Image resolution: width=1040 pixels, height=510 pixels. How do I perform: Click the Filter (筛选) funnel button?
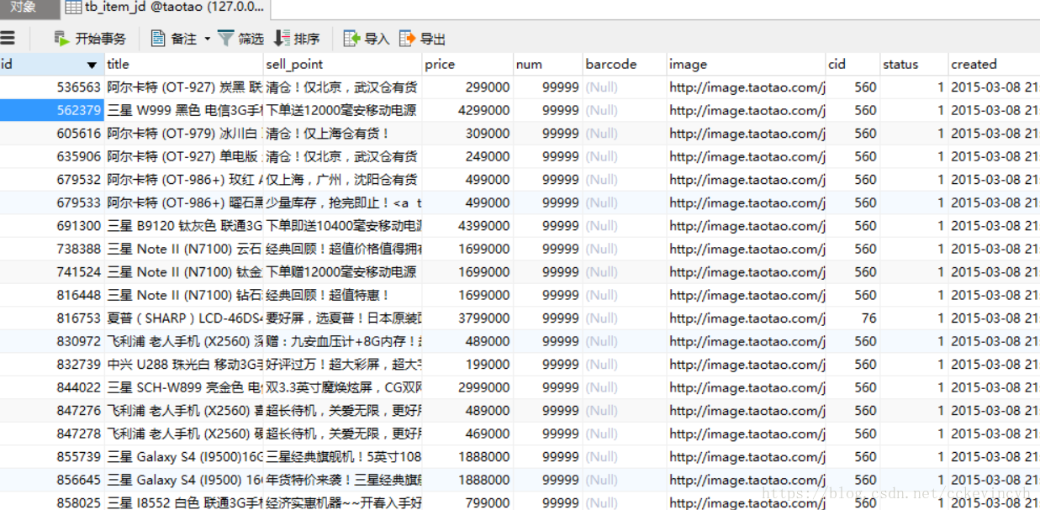[x=240, y=39]
